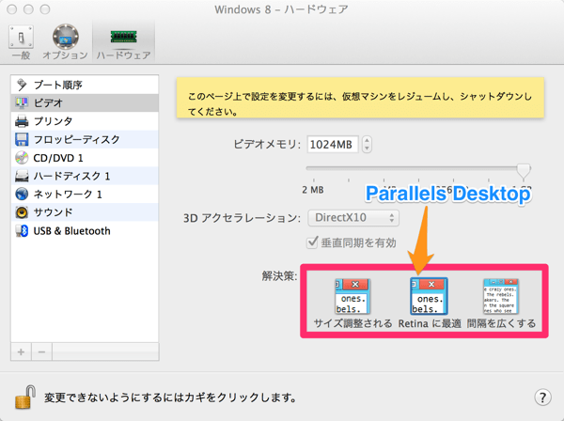Viewport: 564px width, 421px height.
Task: Choose the Retina に最適 resolution option
Action: pyautogui.click(x=430, y=304)
